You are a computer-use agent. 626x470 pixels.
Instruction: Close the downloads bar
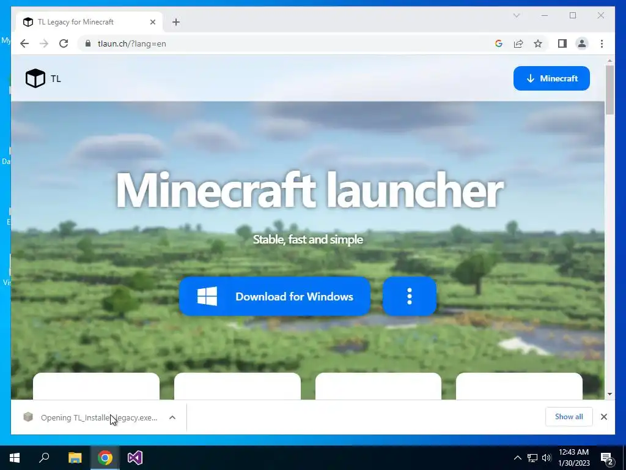603,417
